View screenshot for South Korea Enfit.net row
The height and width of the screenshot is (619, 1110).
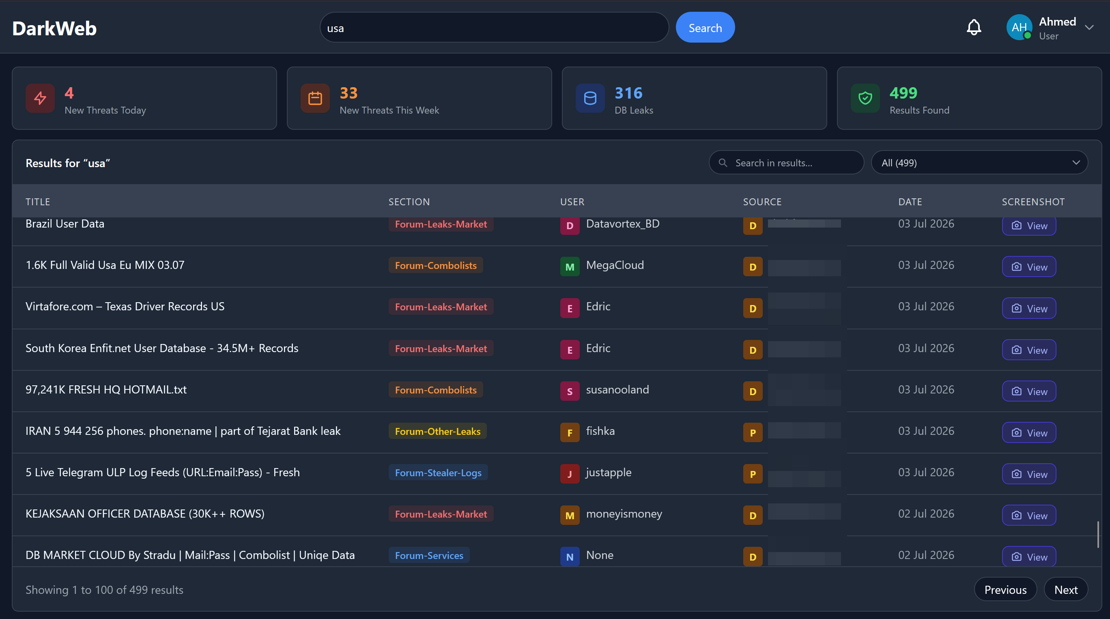pyautogui.click(x=1029, y=350)
